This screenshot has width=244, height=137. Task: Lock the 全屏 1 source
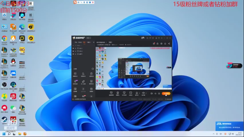(76, 54)
